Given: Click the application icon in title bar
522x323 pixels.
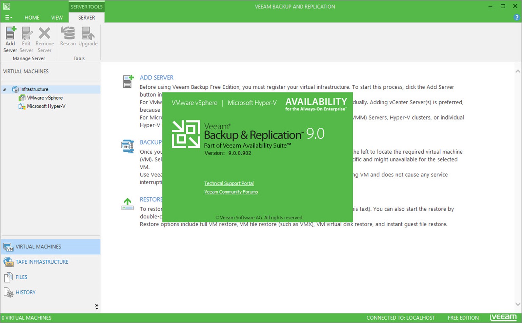Looking at the screenshot, I should tap(7, 6).
